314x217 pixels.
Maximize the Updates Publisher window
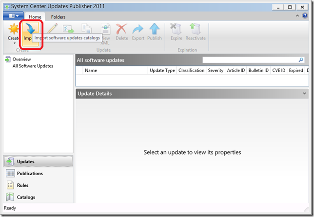click(290, 7)
